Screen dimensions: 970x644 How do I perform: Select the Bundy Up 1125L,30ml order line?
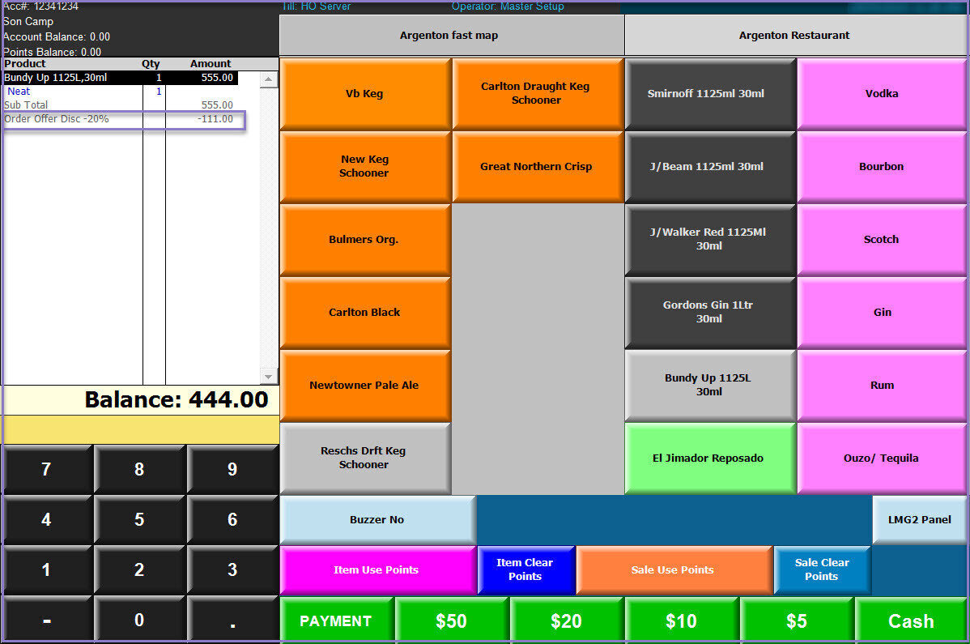coord(120,78)
